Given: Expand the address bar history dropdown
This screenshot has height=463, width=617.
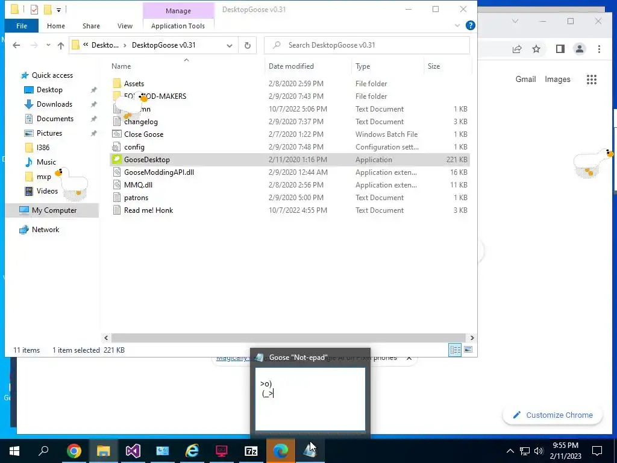Looking at the screenshot, I should coord(230,45).
